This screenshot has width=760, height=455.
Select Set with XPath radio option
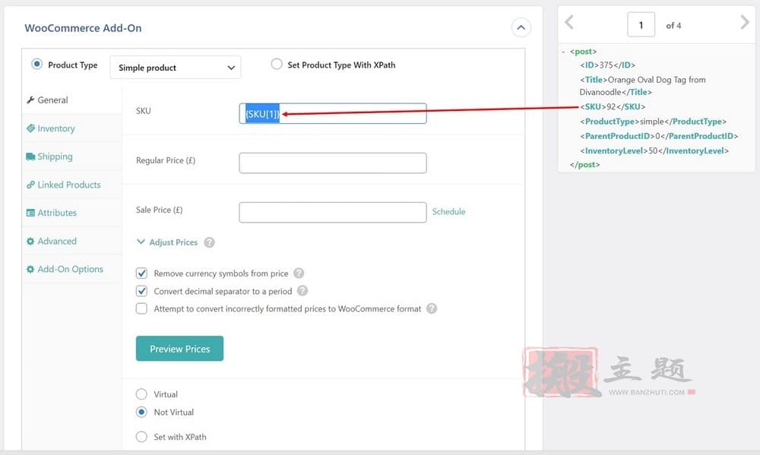(141, 437)
